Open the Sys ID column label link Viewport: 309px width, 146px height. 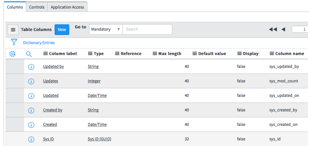click(48, 139)
